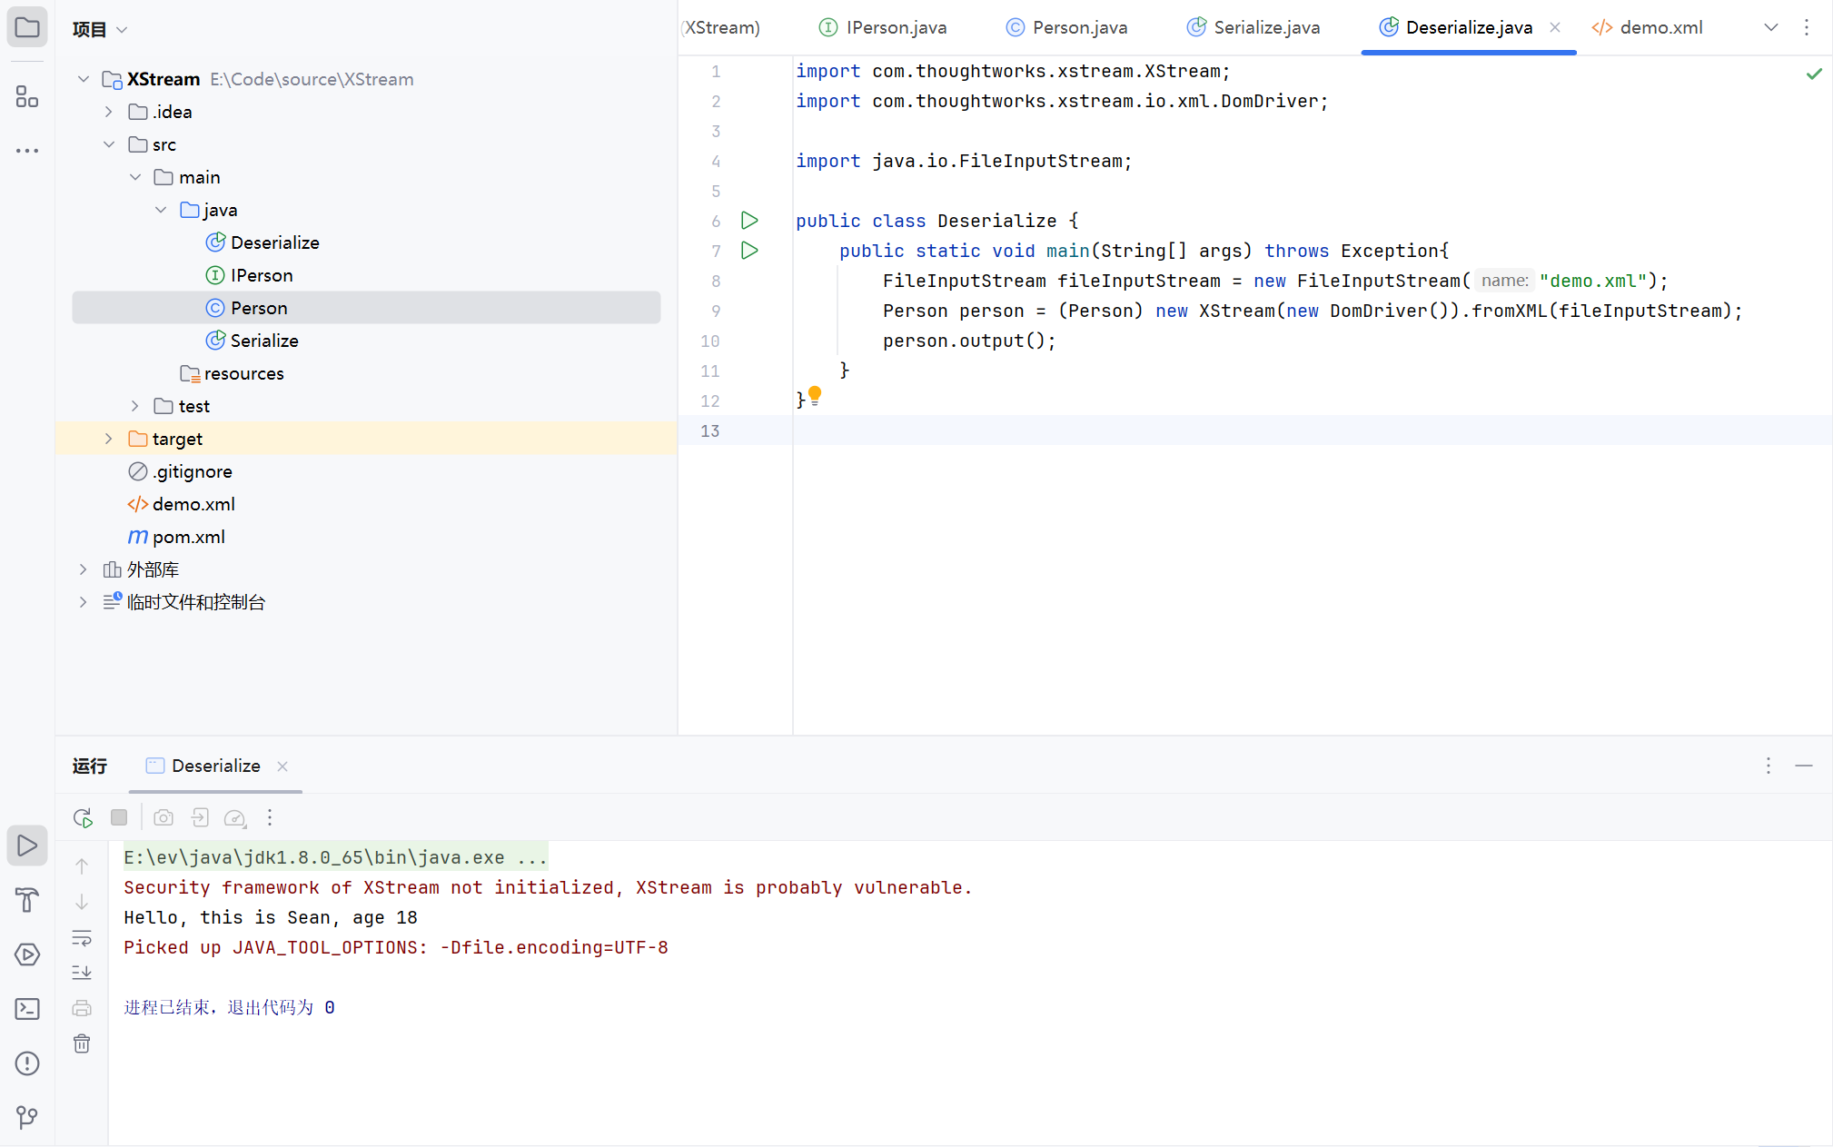Screen dimensions: 1833x1147
Task: Open the project view dropdown
Action: pos(100,30)
